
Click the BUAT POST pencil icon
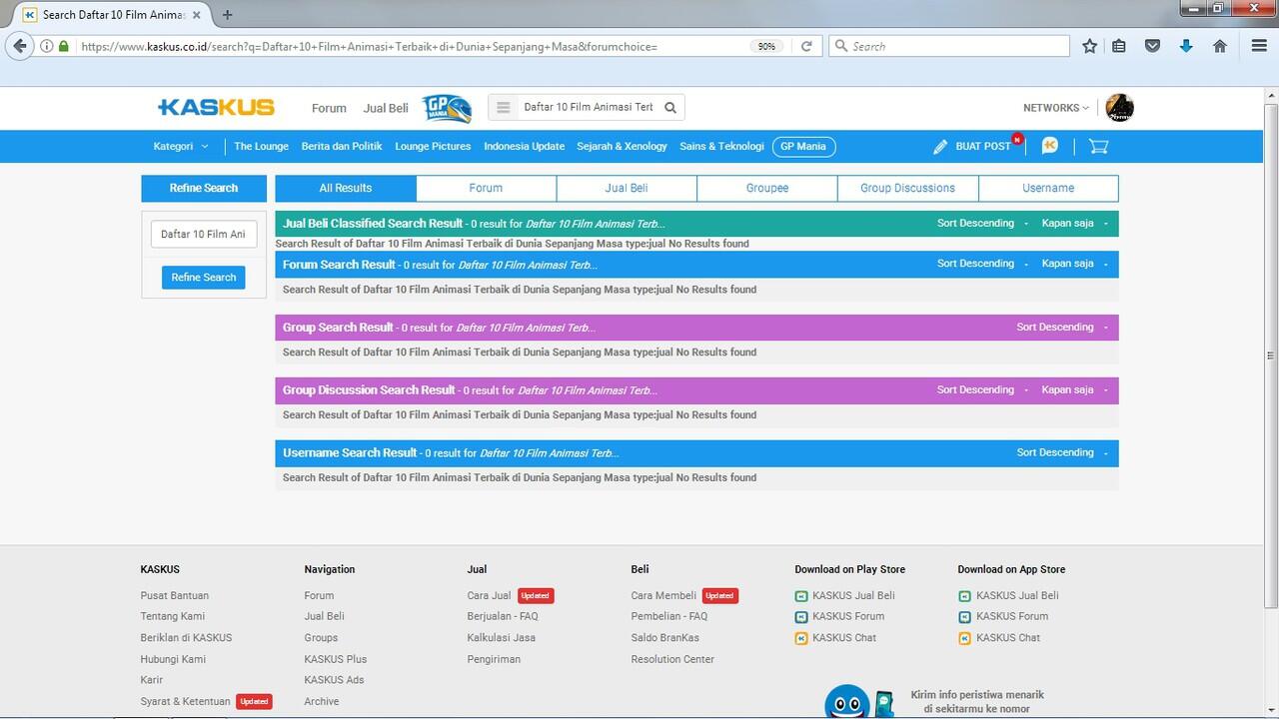click(940, 147)
